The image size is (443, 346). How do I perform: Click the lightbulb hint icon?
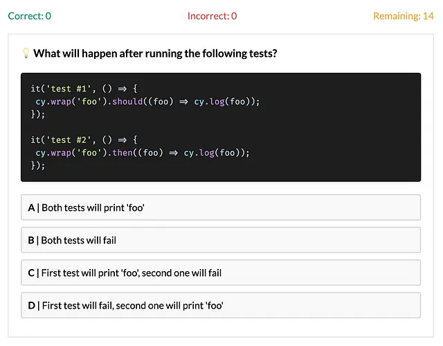point(26,53)
